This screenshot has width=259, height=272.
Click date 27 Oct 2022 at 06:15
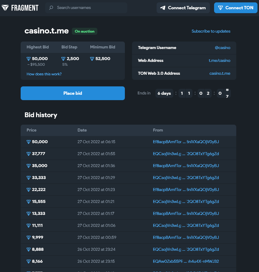point(96,142)
